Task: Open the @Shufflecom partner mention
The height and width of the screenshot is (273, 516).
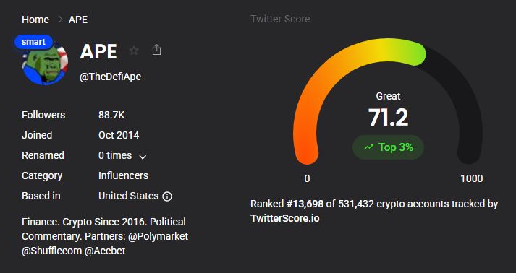Action: pyautogui.click(x=51, y=251)
